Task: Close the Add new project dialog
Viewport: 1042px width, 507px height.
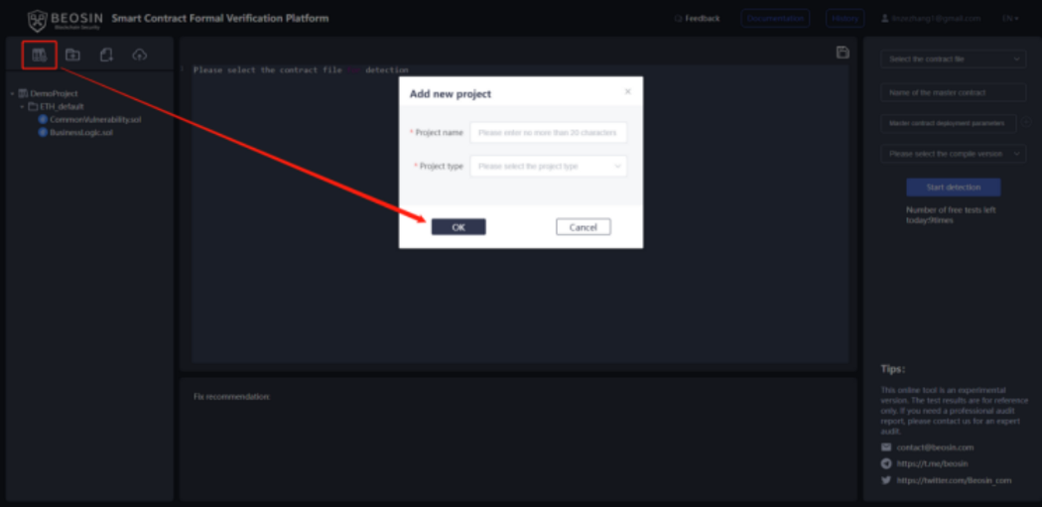Action: coord(627,91)
